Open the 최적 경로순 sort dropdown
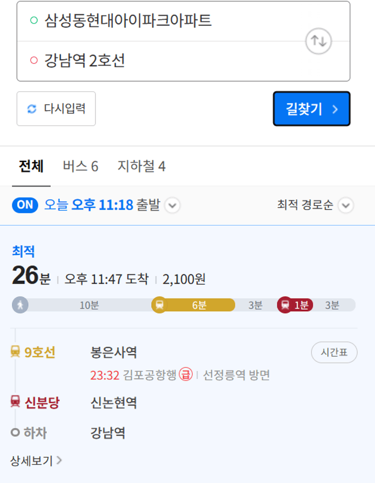375x483 pixels. point(315,205)
